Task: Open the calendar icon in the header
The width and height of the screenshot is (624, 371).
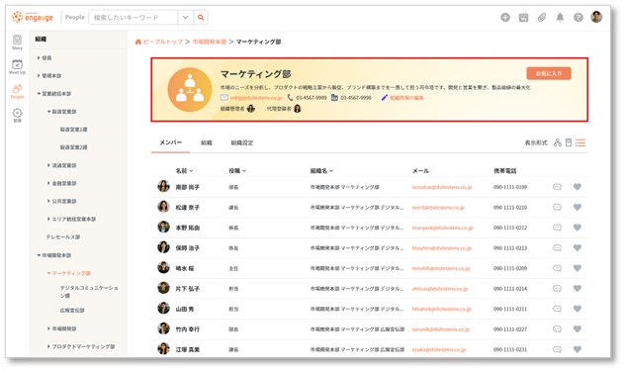Action: [523, 17]
